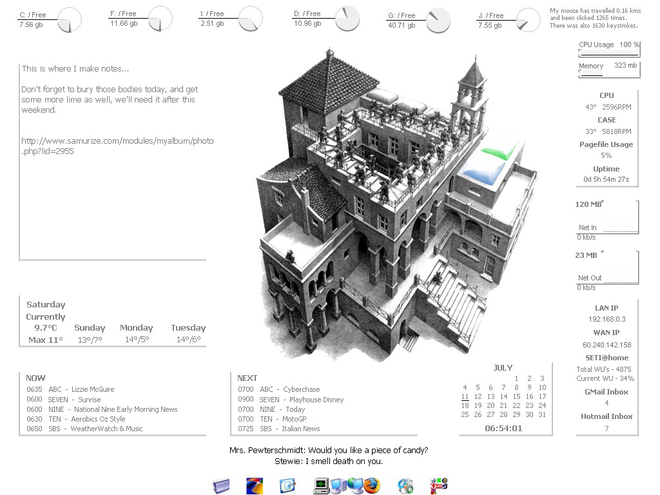Open the rightmost multi-app dock icon
Image resolution: width=660 pixels, height=495 pixels.
tap(439, 485)
